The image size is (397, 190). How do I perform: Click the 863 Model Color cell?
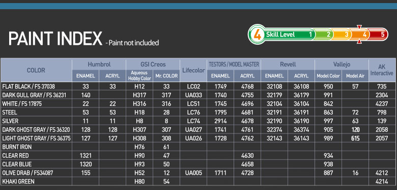tap(328, 112)
